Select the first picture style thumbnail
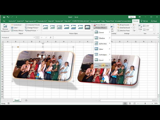This screenshot has height=120, width=160. [45, 27]
